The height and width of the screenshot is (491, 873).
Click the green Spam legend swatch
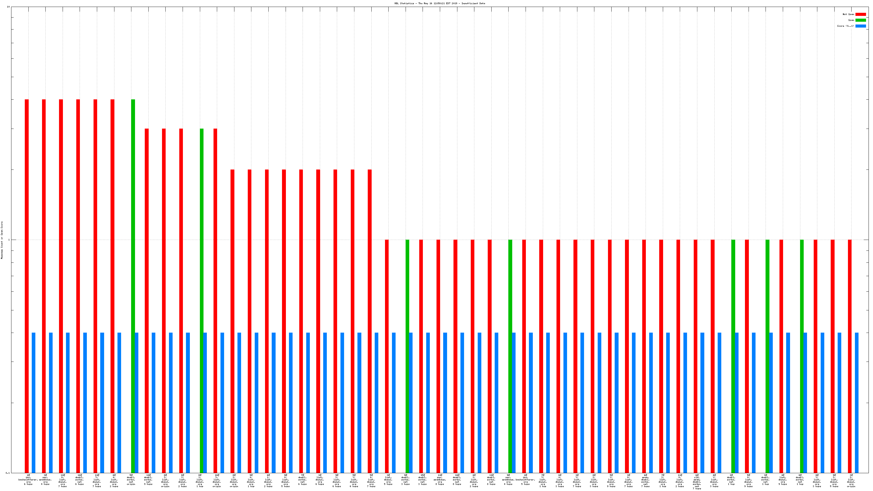[x=860, y=20]
